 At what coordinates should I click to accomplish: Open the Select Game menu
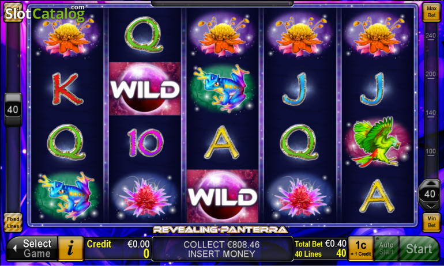pyautogui.click(x=32, y=249)
